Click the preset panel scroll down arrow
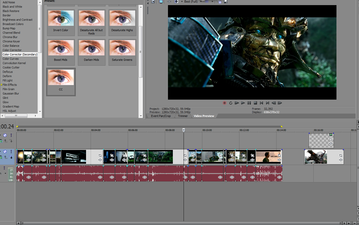The height and width of the screenshot is (225, 359). point(141,116)
